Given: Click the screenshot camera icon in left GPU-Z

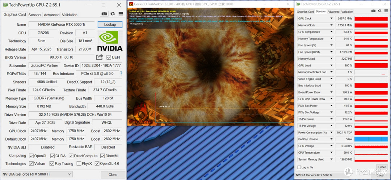Looking at the screenshot, I should 104,14.
